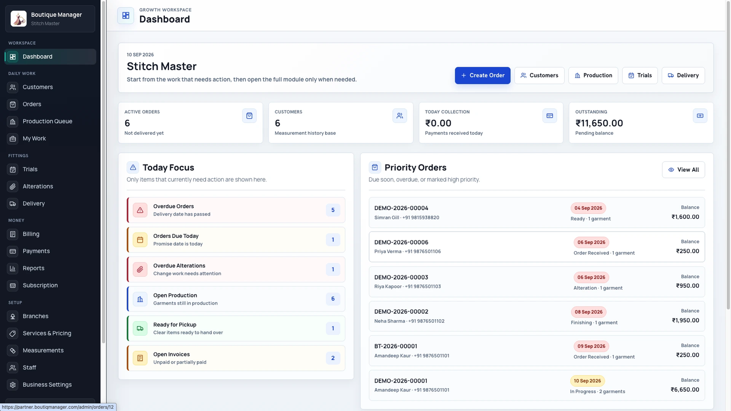Screen dimensions: 731x411
Task: Click the Branches icon in sidebar
Action: pos(13,316)
